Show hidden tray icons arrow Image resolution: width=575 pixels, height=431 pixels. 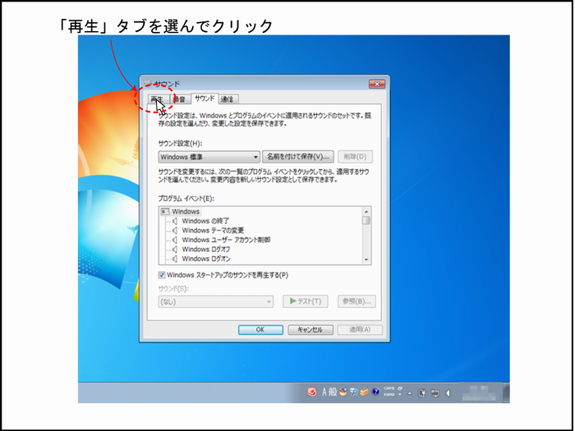click(410, 393)
